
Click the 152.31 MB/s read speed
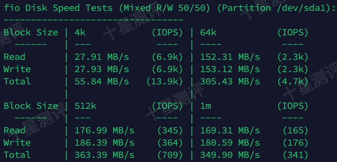pos(230,57)
